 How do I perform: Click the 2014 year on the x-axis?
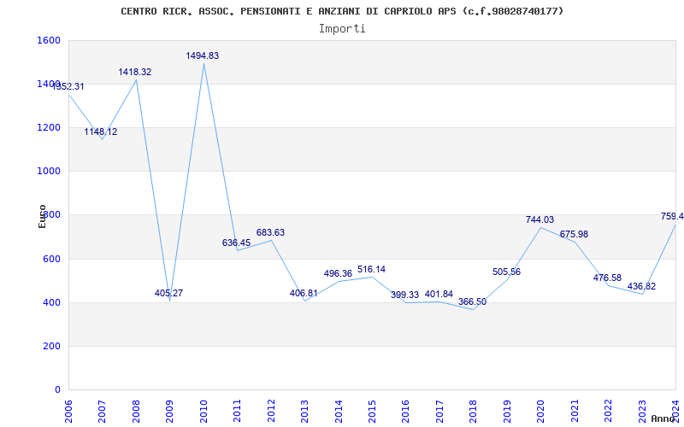coord(339,410)
